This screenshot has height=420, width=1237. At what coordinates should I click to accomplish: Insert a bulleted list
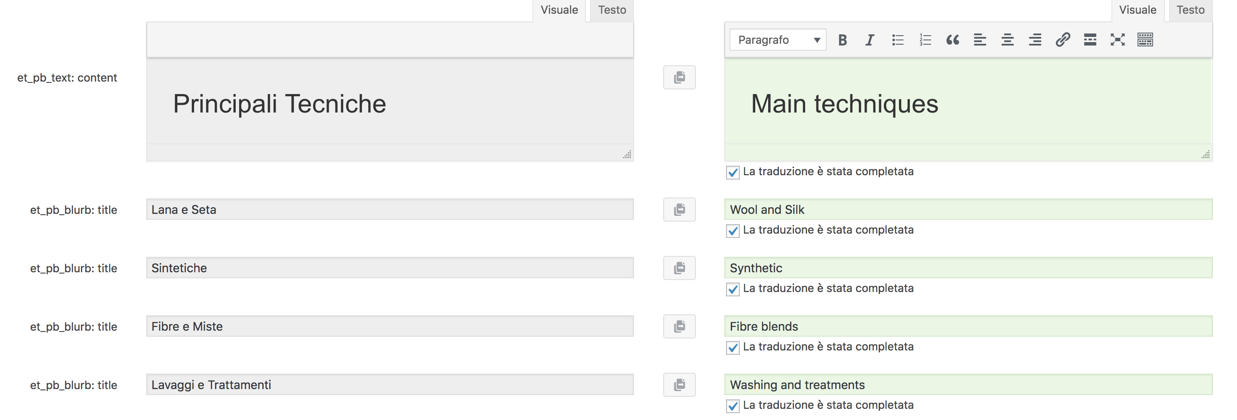point(898,40)
